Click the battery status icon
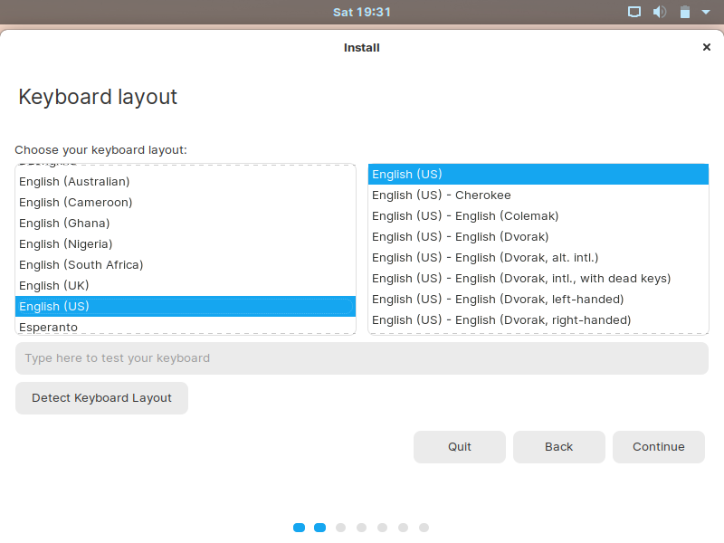The image size is (724, 543). click(685, 12)
